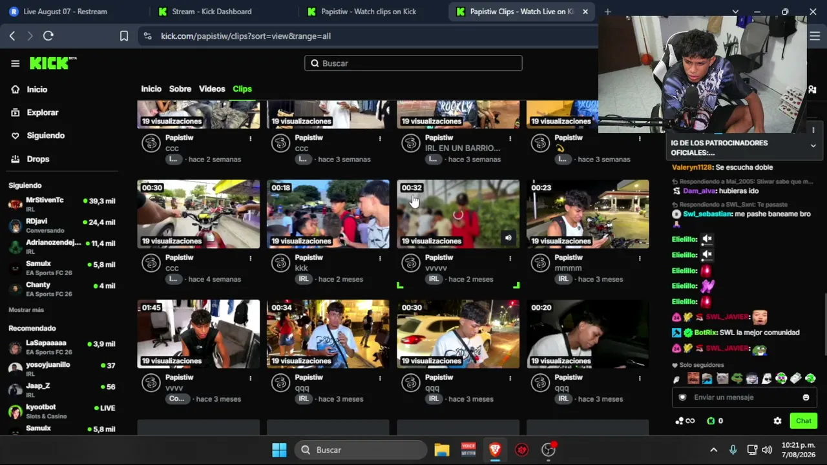
Task: Go back with the browser back arrow
Action: 12,36
